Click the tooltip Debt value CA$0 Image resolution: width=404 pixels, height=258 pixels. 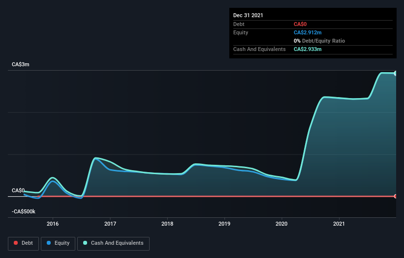point(300,24)
